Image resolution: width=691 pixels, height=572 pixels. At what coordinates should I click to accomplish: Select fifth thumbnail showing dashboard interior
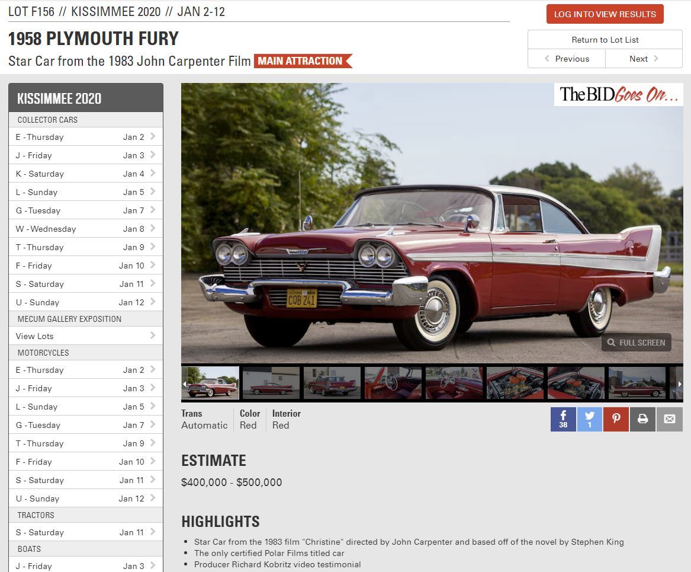(454, 383)
